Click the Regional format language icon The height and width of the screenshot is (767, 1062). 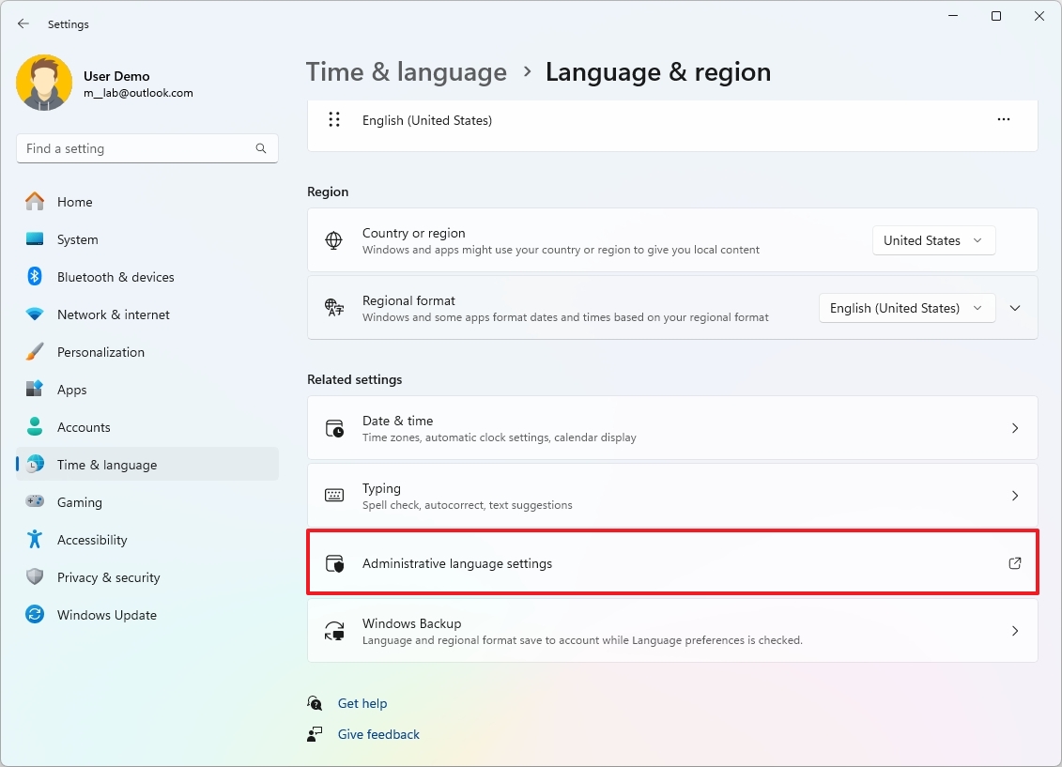click(x=334, y=308)
